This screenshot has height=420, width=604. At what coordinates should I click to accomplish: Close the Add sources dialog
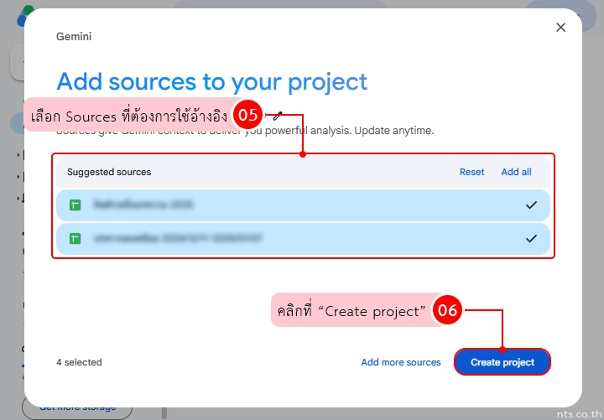(560, 28)
